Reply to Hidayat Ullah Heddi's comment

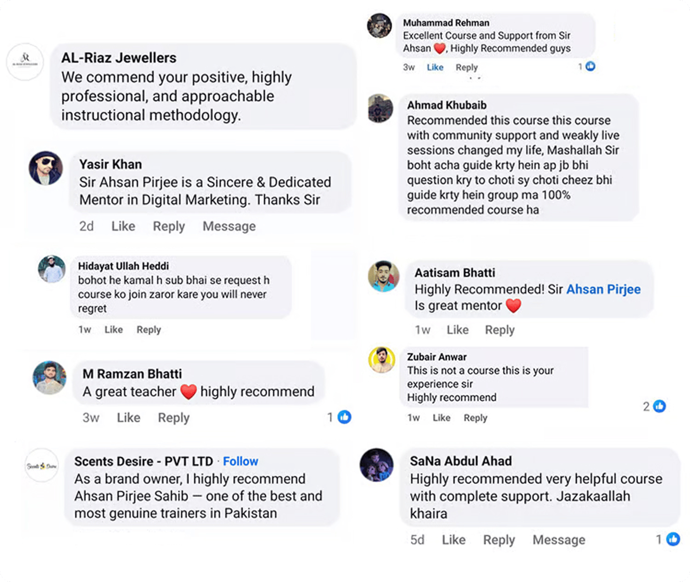click(x=148, y=330)
